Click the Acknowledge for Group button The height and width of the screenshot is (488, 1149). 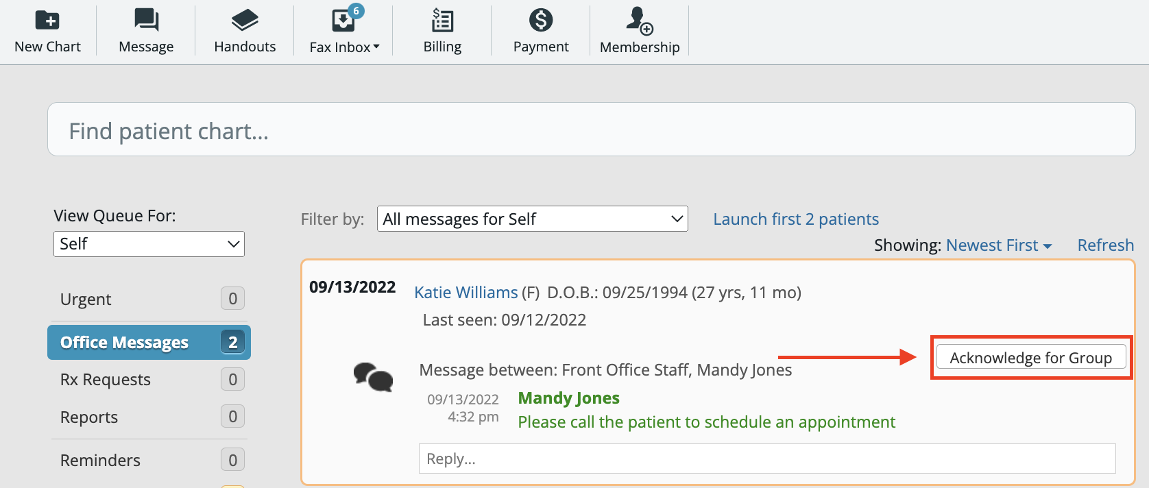click(1030, 357)
